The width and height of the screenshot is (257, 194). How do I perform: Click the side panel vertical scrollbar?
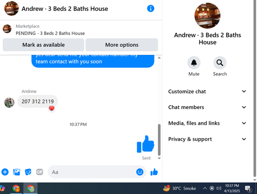pyautogui.click(x=255, y=88)
